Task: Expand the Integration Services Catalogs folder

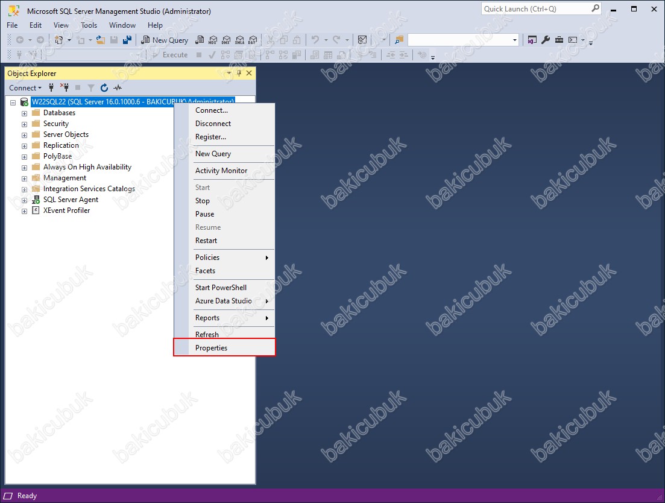Action: 24,189
